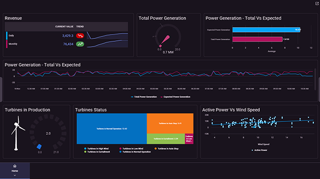Screen dimensions: 320x179
Task: Click the left edge panel handle
Action: click(x=1, y=89)
